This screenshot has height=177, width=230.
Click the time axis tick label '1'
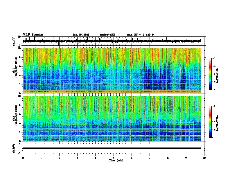pyautogui.click(x=41, y=158)
